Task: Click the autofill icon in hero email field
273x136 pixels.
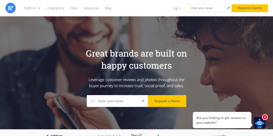Action: click(x=143, y=101)
